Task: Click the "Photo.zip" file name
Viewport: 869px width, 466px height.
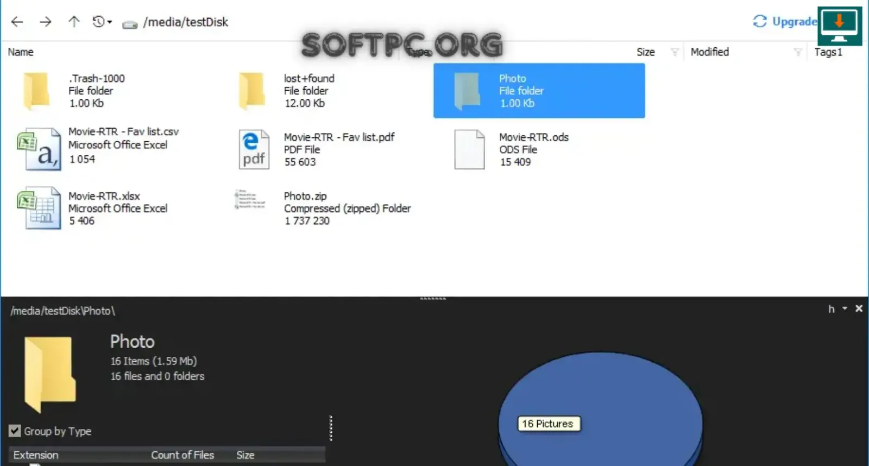Action: (305, 196)
